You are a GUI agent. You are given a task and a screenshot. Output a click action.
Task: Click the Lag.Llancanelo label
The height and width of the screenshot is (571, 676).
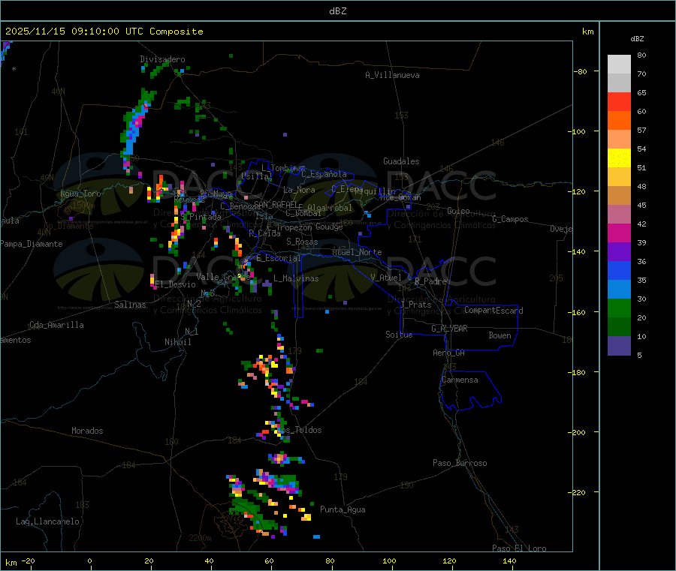(48, 521)
